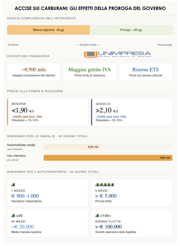The image size is (180, 246).
Task: Click the '€ 900–1.000' savings amount
Action: point(25,196)
